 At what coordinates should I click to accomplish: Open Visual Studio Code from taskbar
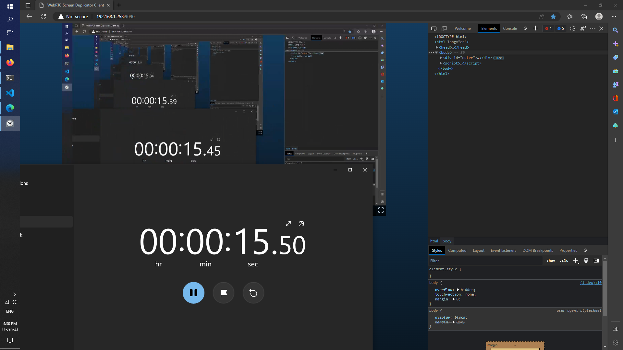[x=10, y=93]
